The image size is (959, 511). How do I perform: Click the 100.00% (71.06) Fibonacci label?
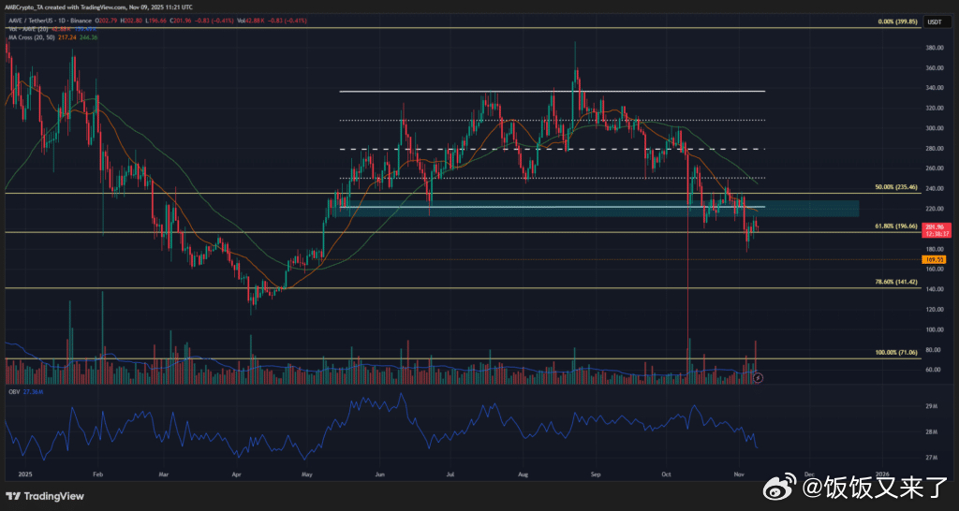click(894, 353)
